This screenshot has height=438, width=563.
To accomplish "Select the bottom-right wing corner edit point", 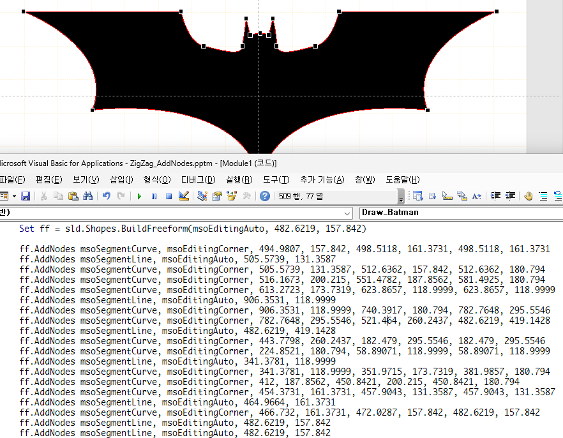I will click(427, 110).
